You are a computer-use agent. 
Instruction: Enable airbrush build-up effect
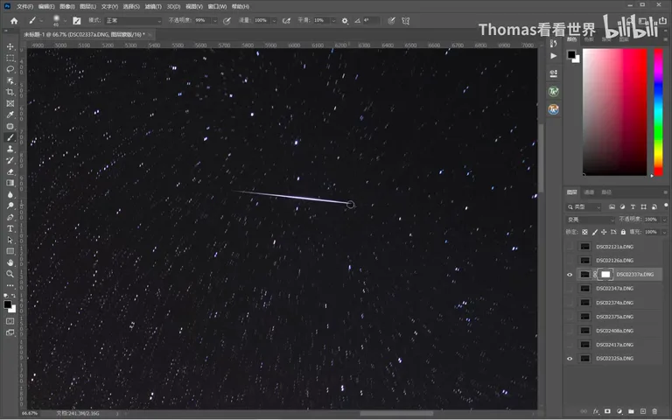(286, 21)
